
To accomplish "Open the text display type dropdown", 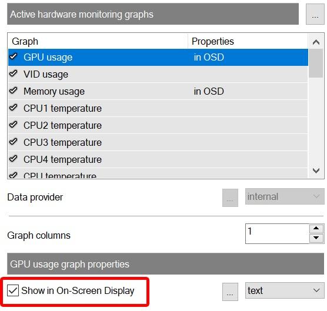I will point(285,290).
